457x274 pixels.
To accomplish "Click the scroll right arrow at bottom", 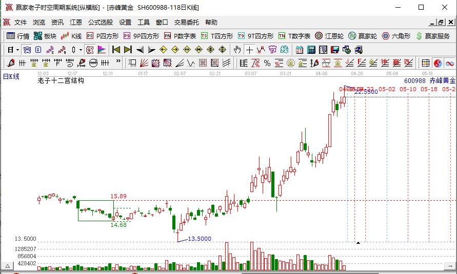I will click(x=449, y=266).
